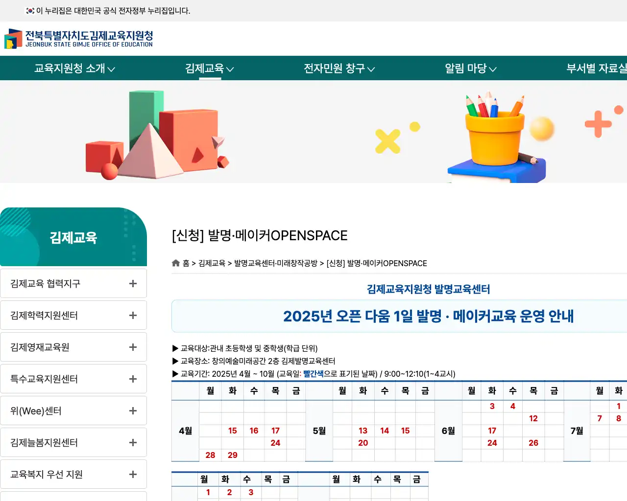Click date 12 in the June calendar
This screenshot has height=501, width=627.
[x=533, y=418]
